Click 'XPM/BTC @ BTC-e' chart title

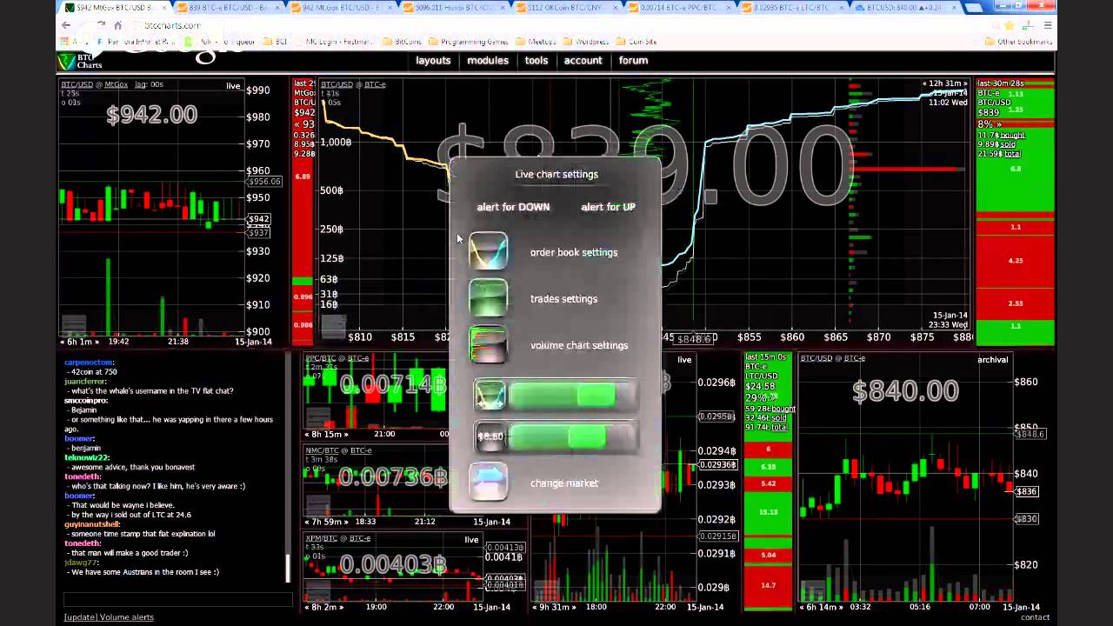coord(338,538)
